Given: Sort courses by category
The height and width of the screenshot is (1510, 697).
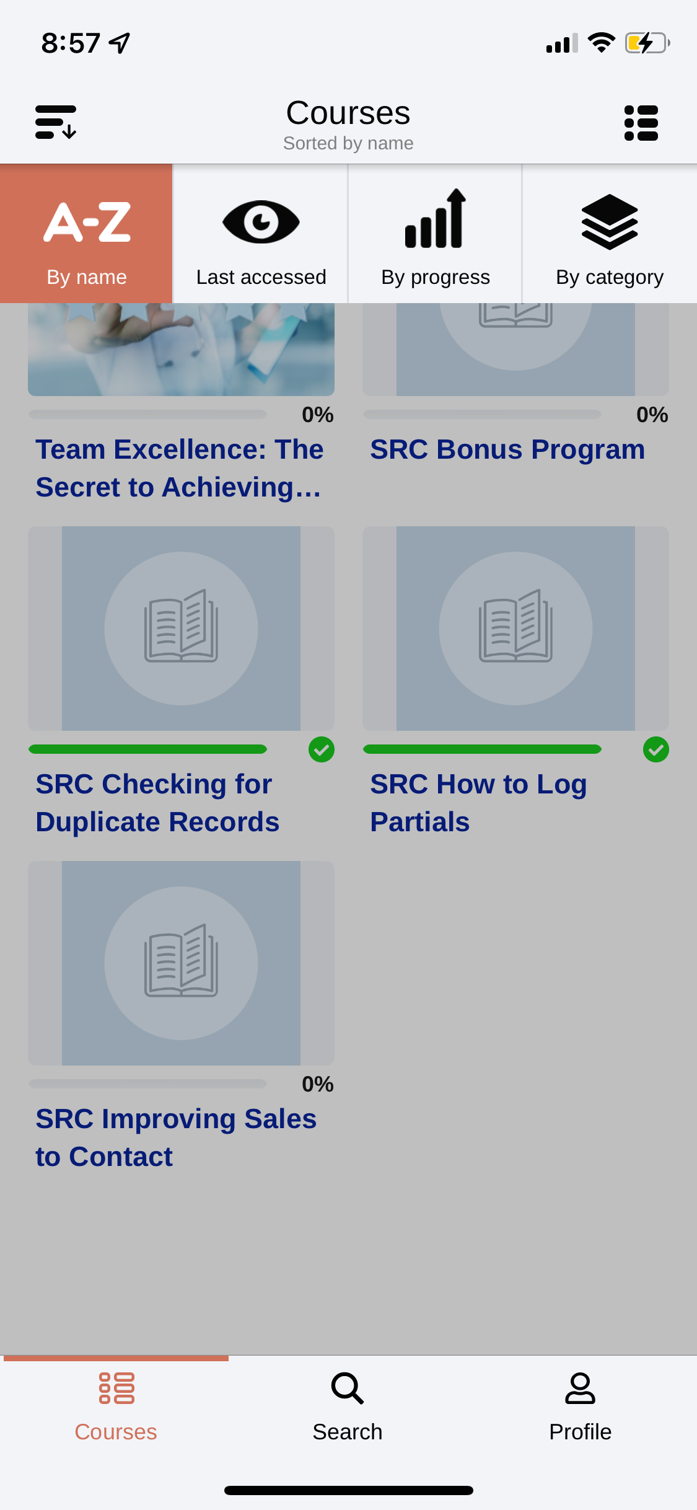Looking at the screenshot, I should coord(610,234).
